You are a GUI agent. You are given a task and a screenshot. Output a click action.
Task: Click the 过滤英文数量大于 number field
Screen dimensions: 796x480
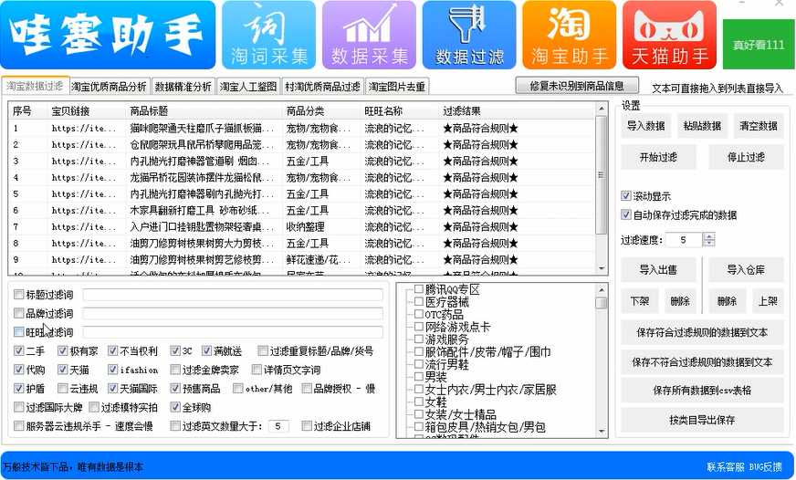pos(278,426)
